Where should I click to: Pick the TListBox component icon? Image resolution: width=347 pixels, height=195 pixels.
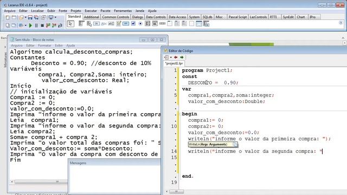pyautogui.click(x=147, y=23)
